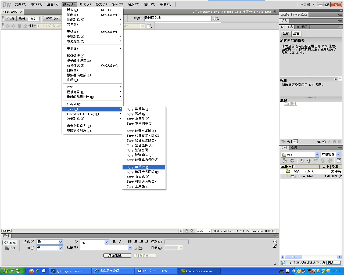The height and width of the screenshot is (275, 344).
Task: Click the 页面属性 button
Action: pyautogui.click(x=117, y=255)
